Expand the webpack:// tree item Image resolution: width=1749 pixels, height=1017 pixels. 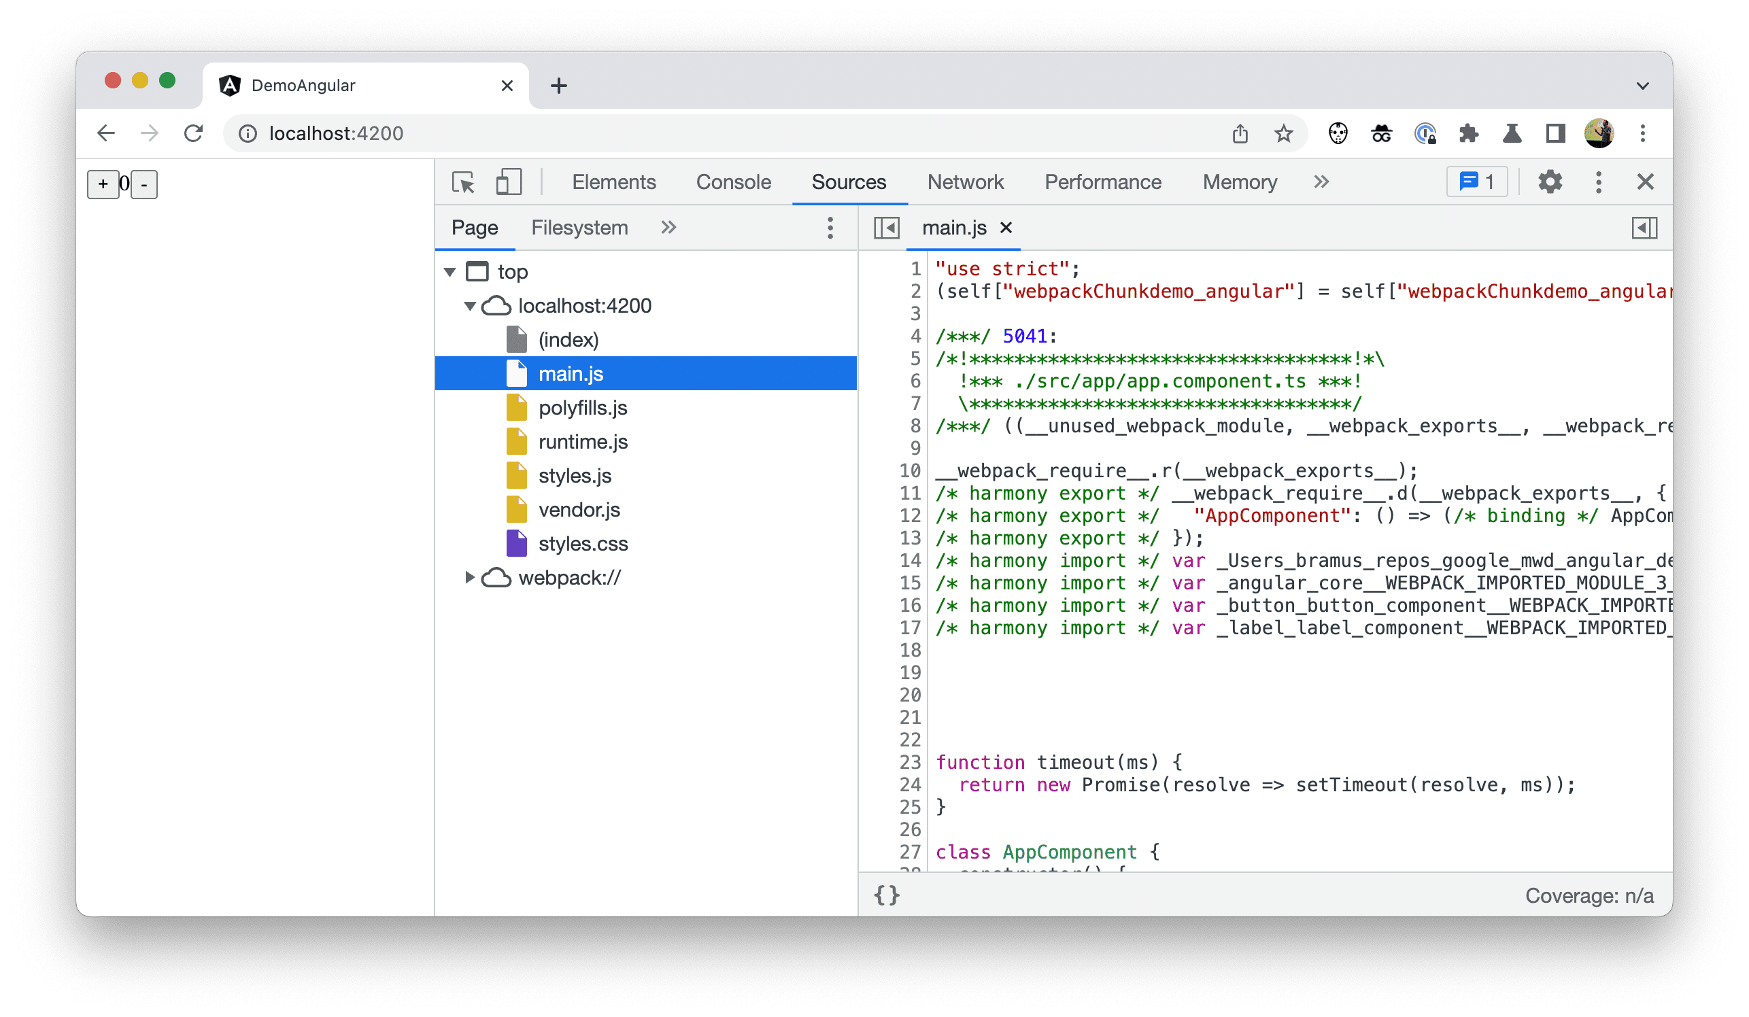[470, 578]
